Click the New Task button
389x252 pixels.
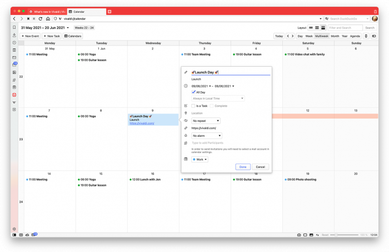pos(52,36)
